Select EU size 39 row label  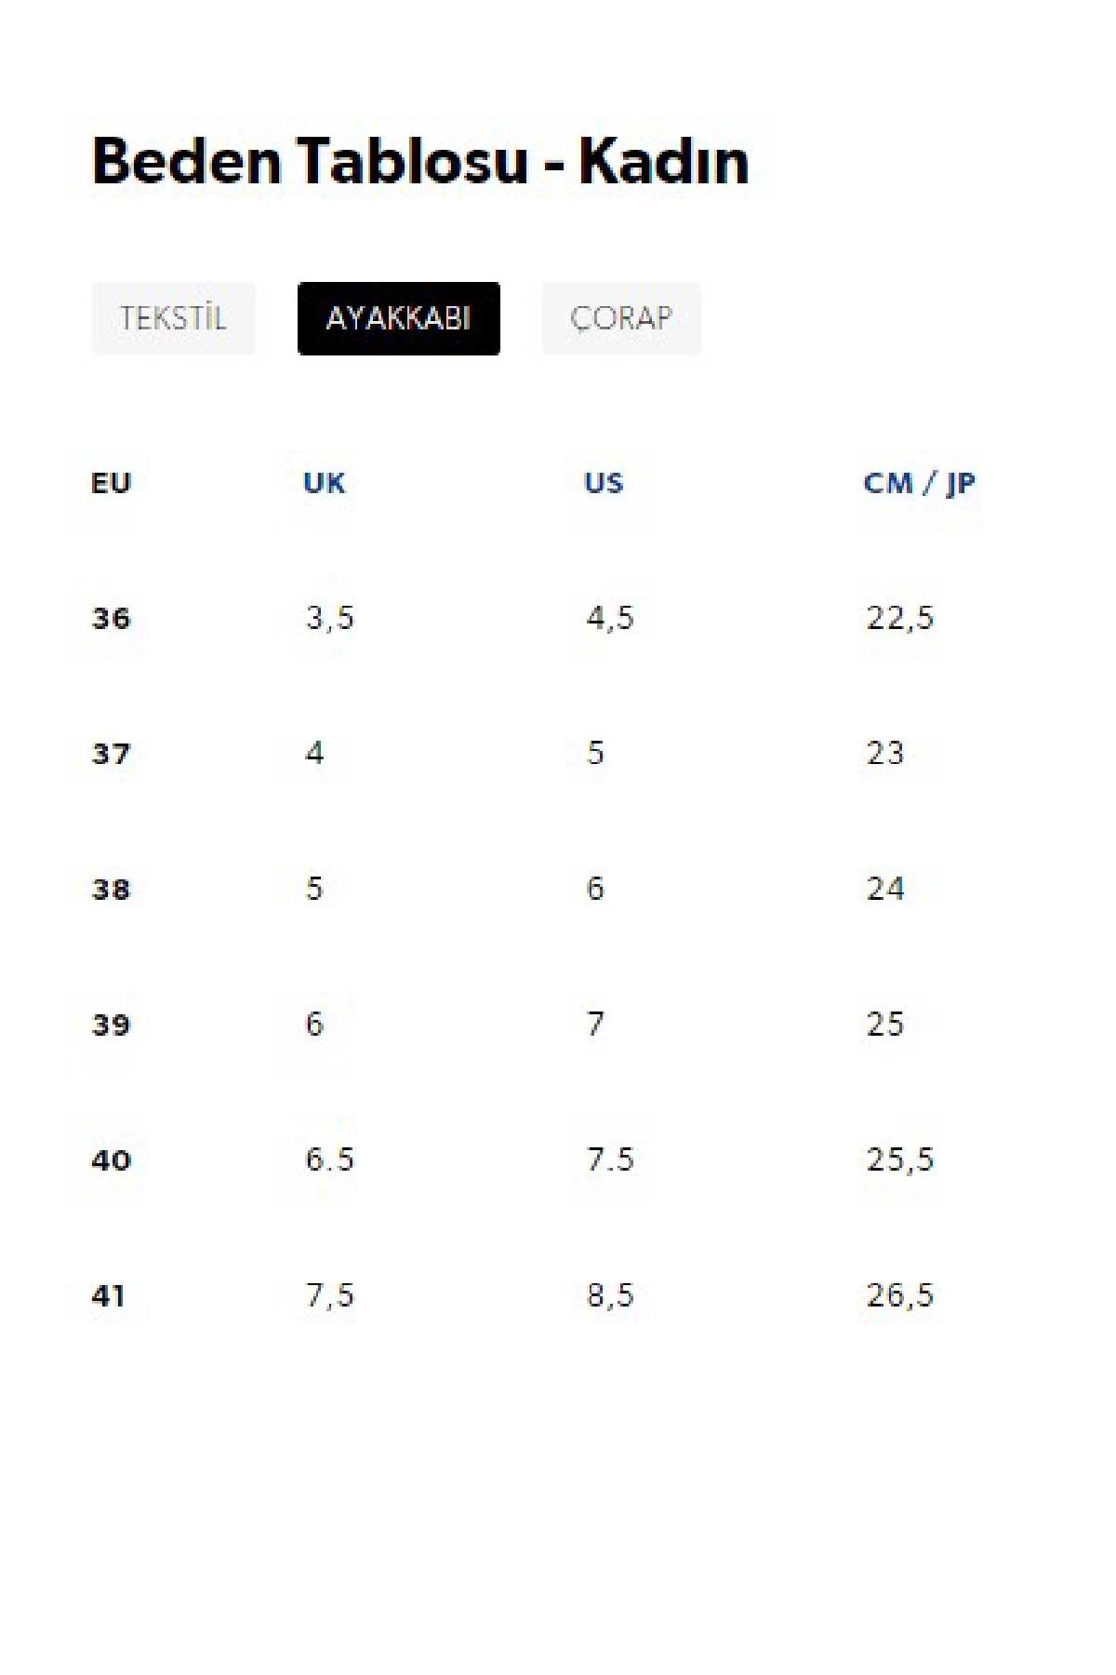[x=112, y=1025]
